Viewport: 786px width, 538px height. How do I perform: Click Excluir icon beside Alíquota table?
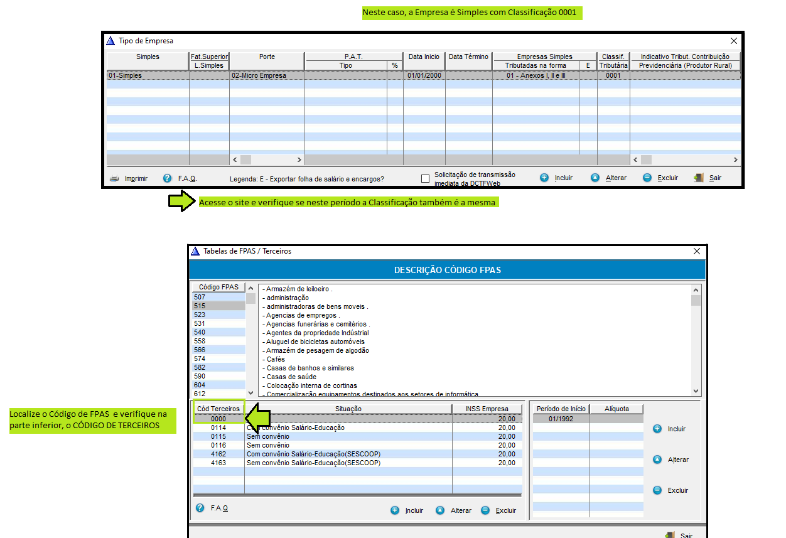tap(657, 490)
